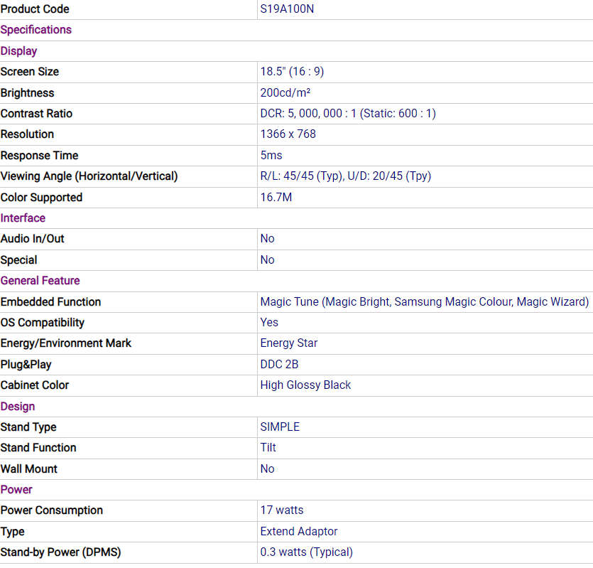Select the DDC 2B Plug&Play value
Viewport: 593px width, 568px height.
[280, 365]
